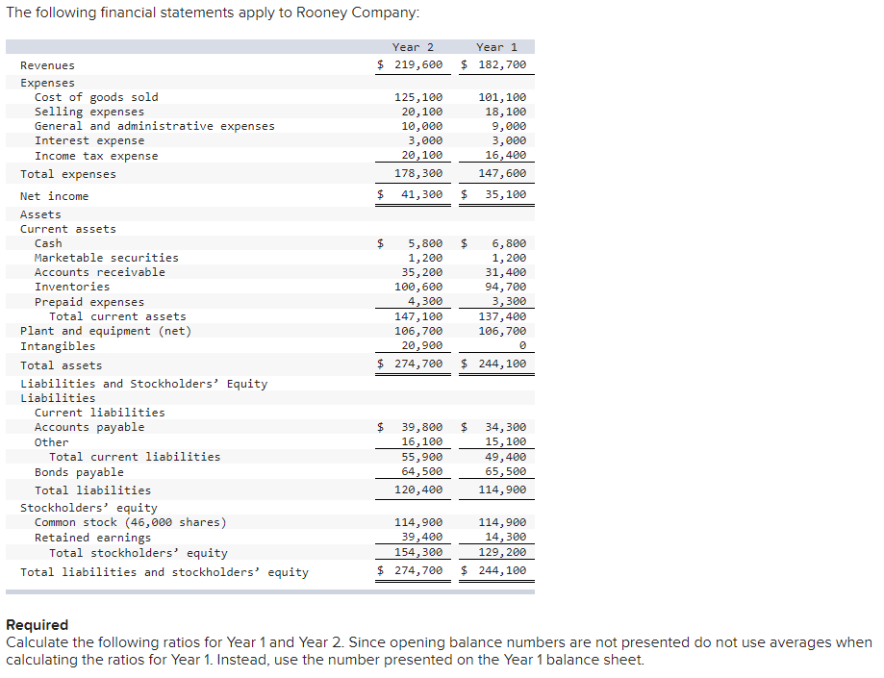Screen dimensions: 884x678
Task: Click Year 2 bonds payable 64,500
Action: click(x=421, y=472)
